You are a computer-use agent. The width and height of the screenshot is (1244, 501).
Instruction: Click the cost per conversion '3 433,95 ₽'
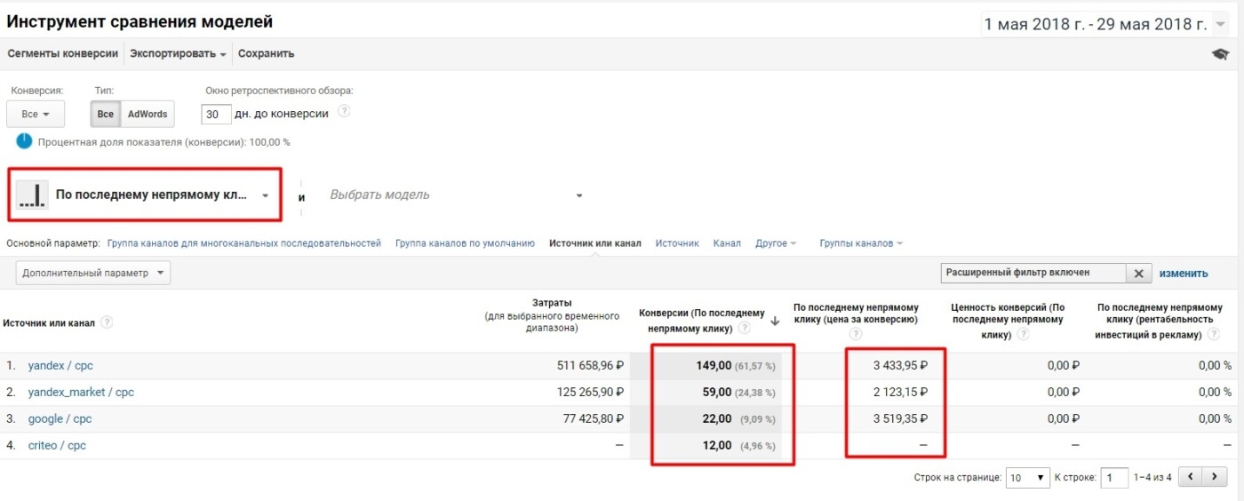(899, 365)
